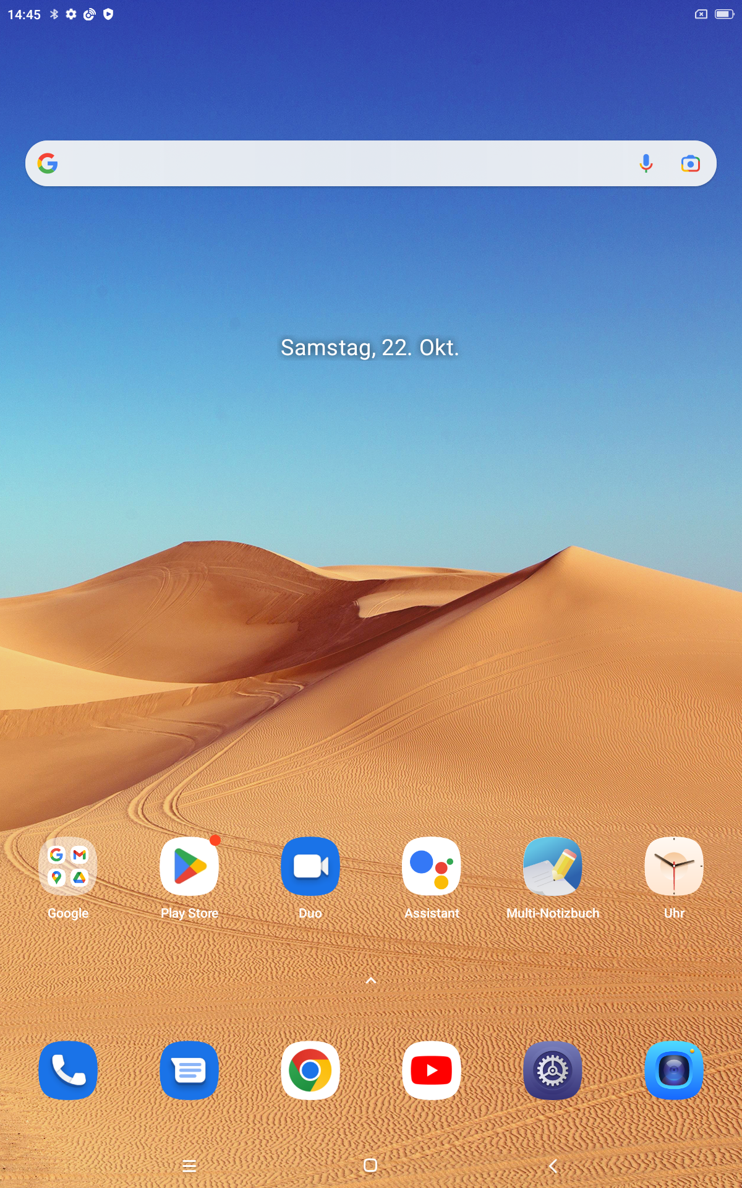This screenshot has width=742, height=1188.
Task: Tap the 14:45 clock in status bar
Action: [24, 14]
